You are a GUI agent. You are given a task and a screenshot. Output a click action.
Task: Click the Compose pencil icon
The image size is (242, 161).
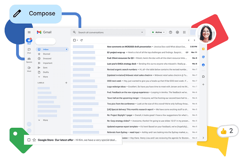point(17,14)
